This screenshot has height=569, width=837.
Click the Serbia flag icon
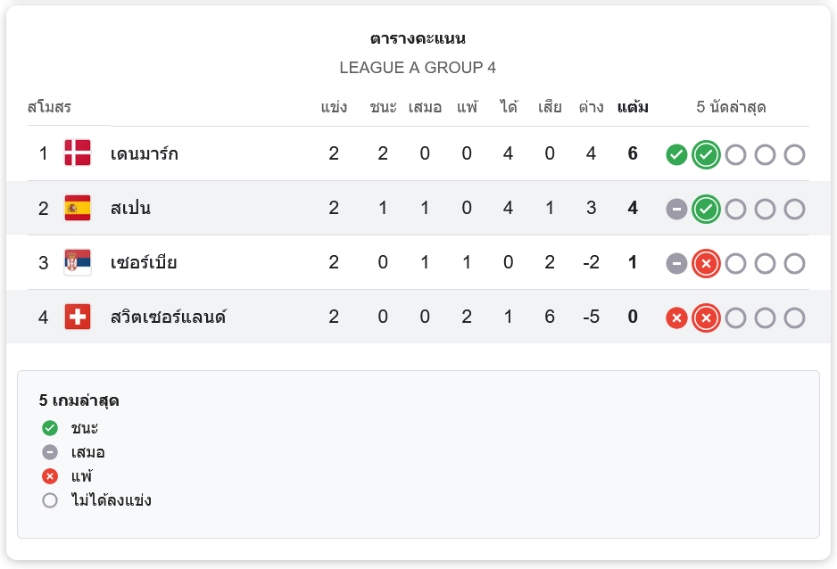78,262
